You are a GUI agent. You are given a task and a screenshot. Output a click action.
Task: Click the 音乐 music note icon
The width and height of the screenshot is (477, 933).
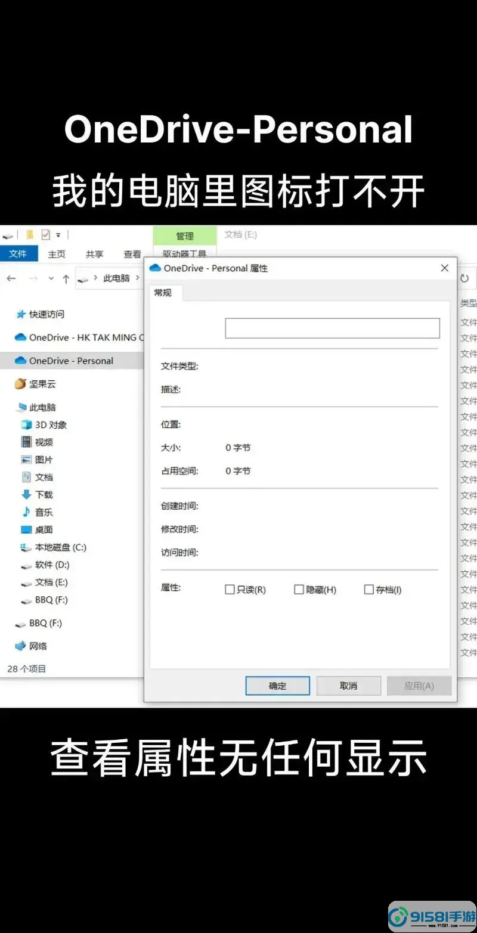(x=26, y=512)
